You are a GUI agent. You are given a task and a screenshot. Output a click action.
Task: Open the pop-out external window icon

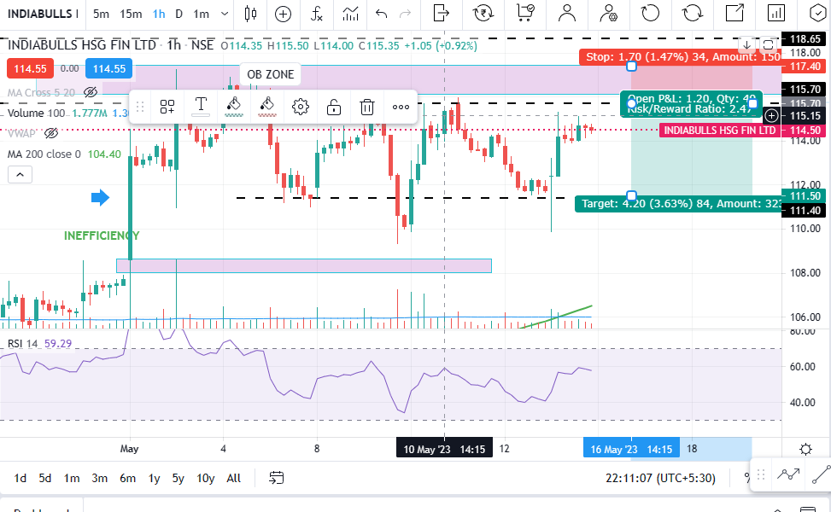tap(734, 13)
